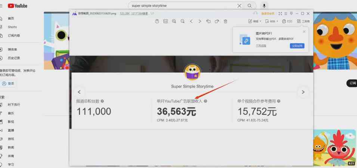This screenshot has width=357, height=168.
Task: Delete the image with trash icon
Action: [x=226, y=21]
